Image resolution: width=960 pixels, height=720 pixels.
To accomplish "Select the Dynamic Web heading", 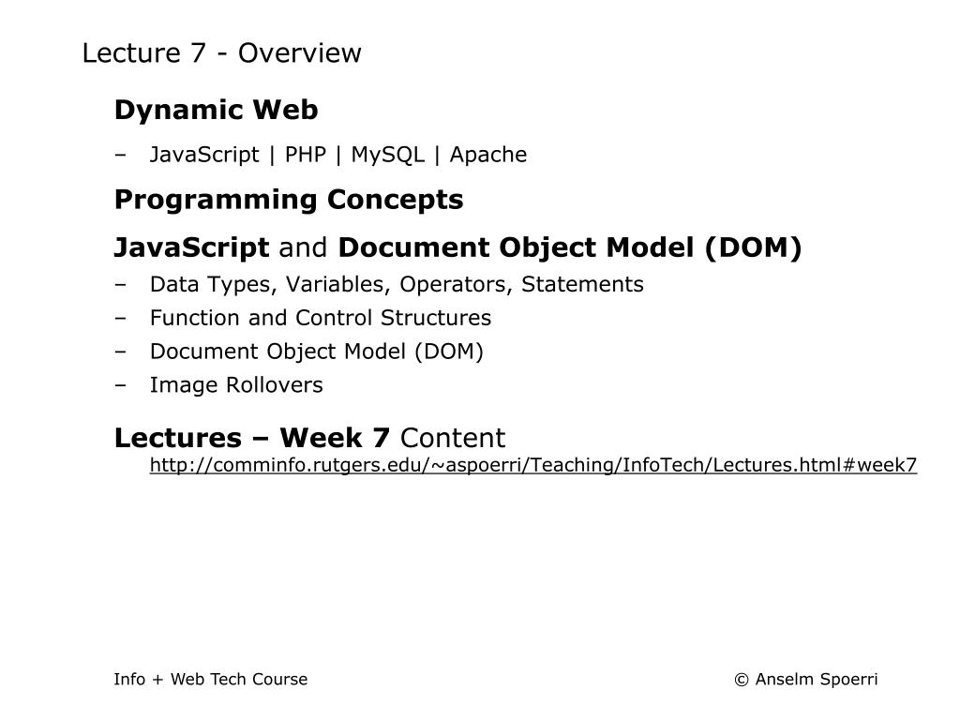I will coord(217,111).
